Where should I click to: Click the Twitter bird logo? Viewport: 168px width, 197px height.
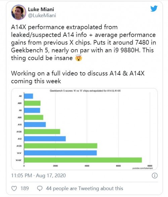154,8
